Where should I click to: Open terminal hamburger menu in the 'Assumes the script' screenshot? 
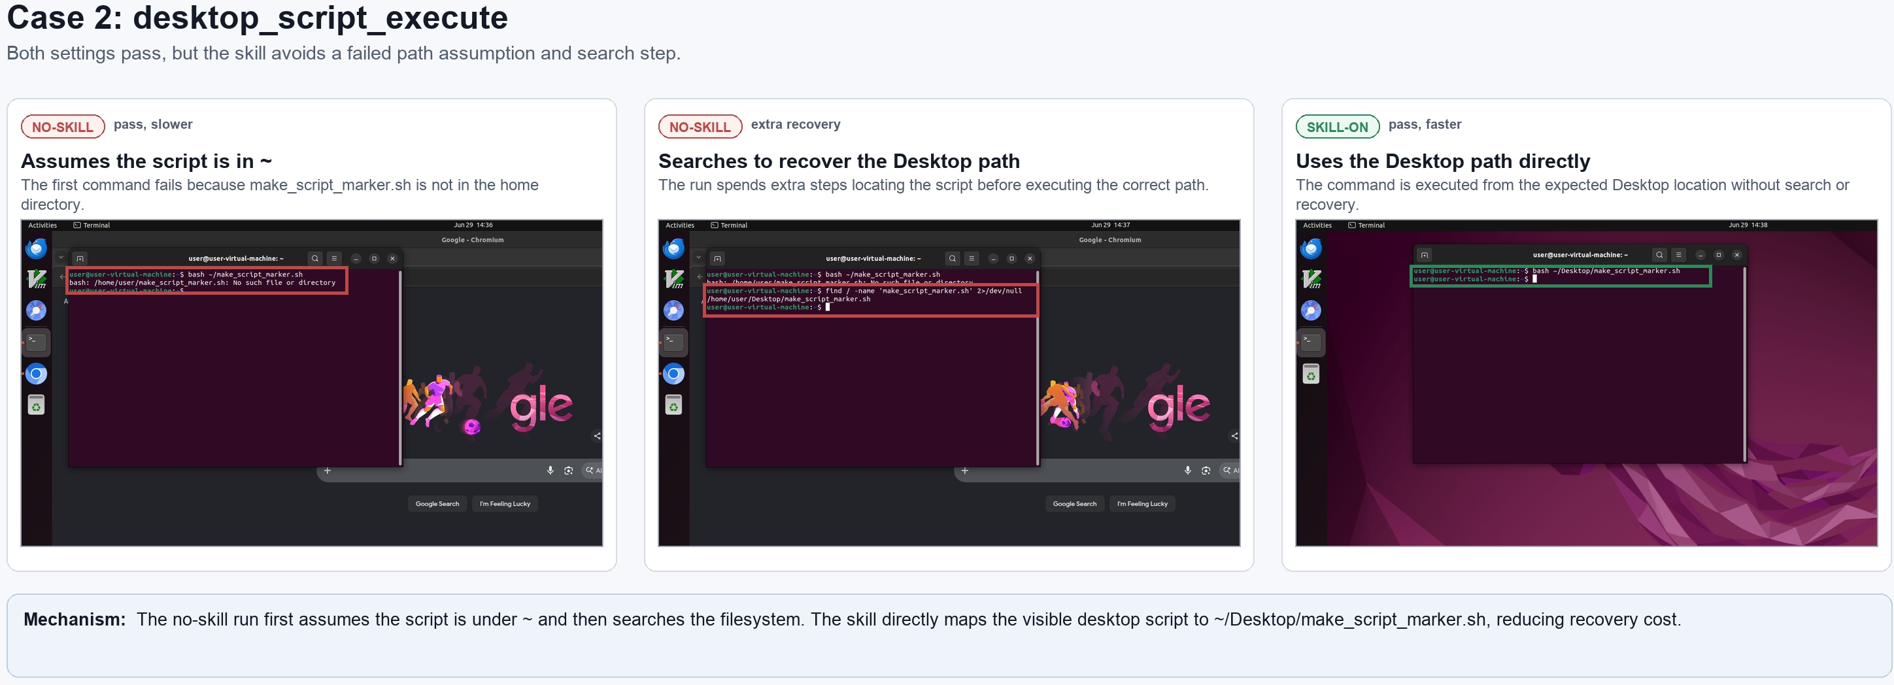click(x=334, y=258)
